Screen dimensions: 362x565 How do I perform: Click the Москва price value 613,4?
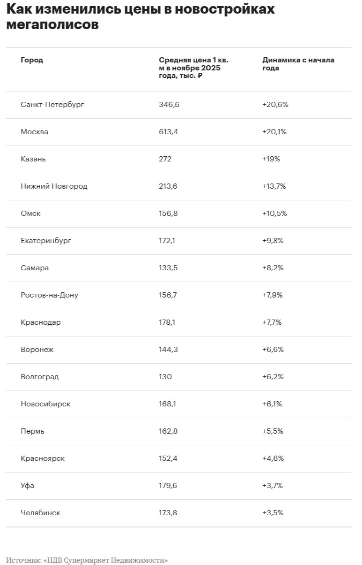[x=168, y=132]
